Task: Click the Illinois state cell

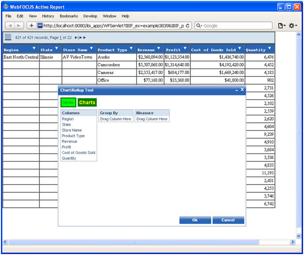Action: click(50, 57)
